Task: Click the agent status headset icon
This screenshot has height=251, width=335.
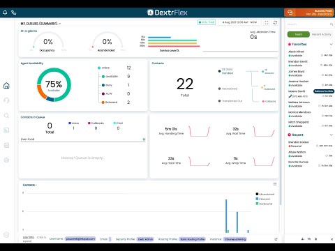Action: tap(290, 13)
